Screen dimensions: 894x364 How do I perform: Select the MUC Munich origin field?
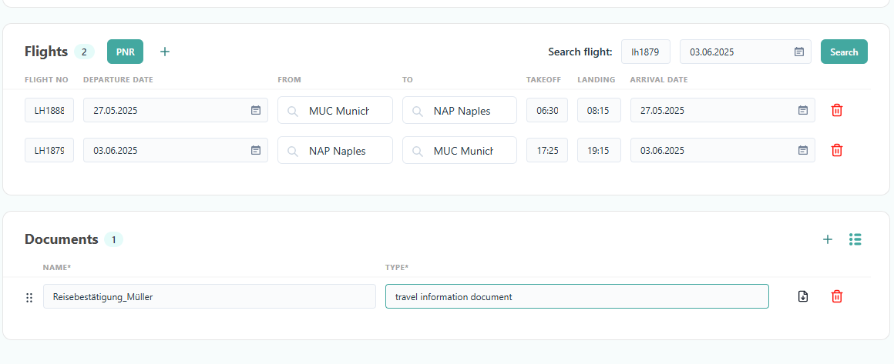point(335,110)
